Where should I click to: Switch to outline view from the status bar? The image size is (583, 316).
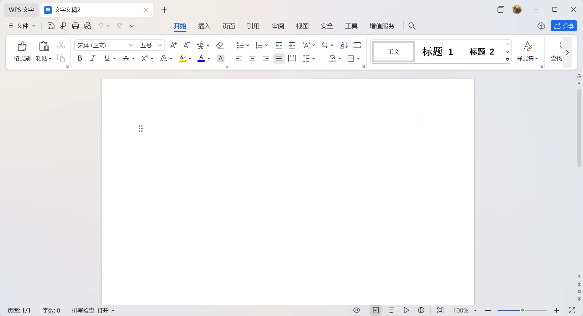[391, 310]
